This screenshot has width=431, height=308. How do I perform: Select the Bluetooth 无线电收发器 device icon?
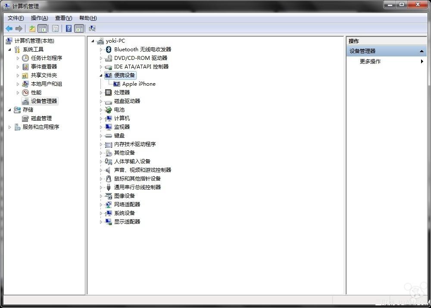point(109,50)
